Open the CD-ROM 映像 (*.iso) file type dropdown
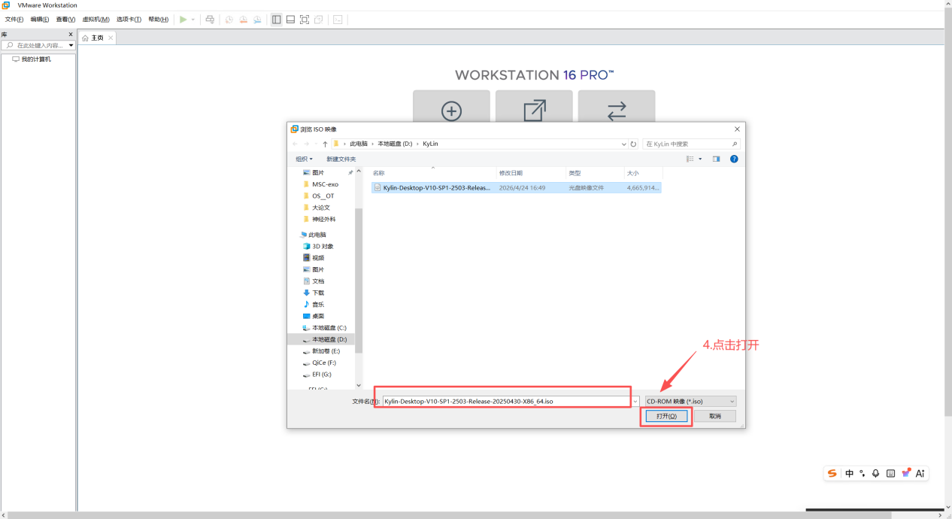This screenshot has height=519, width=952. (x=690, y=402)
